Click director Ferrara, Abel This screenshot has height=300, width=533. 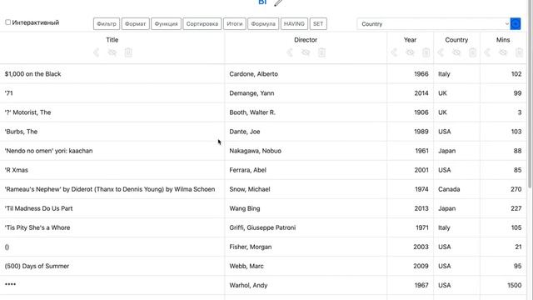pos(247,170)
